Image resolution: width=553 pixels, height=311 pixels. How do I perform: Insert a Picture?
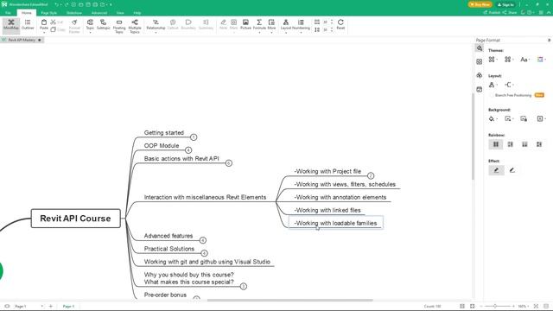(x=245, y=24)
